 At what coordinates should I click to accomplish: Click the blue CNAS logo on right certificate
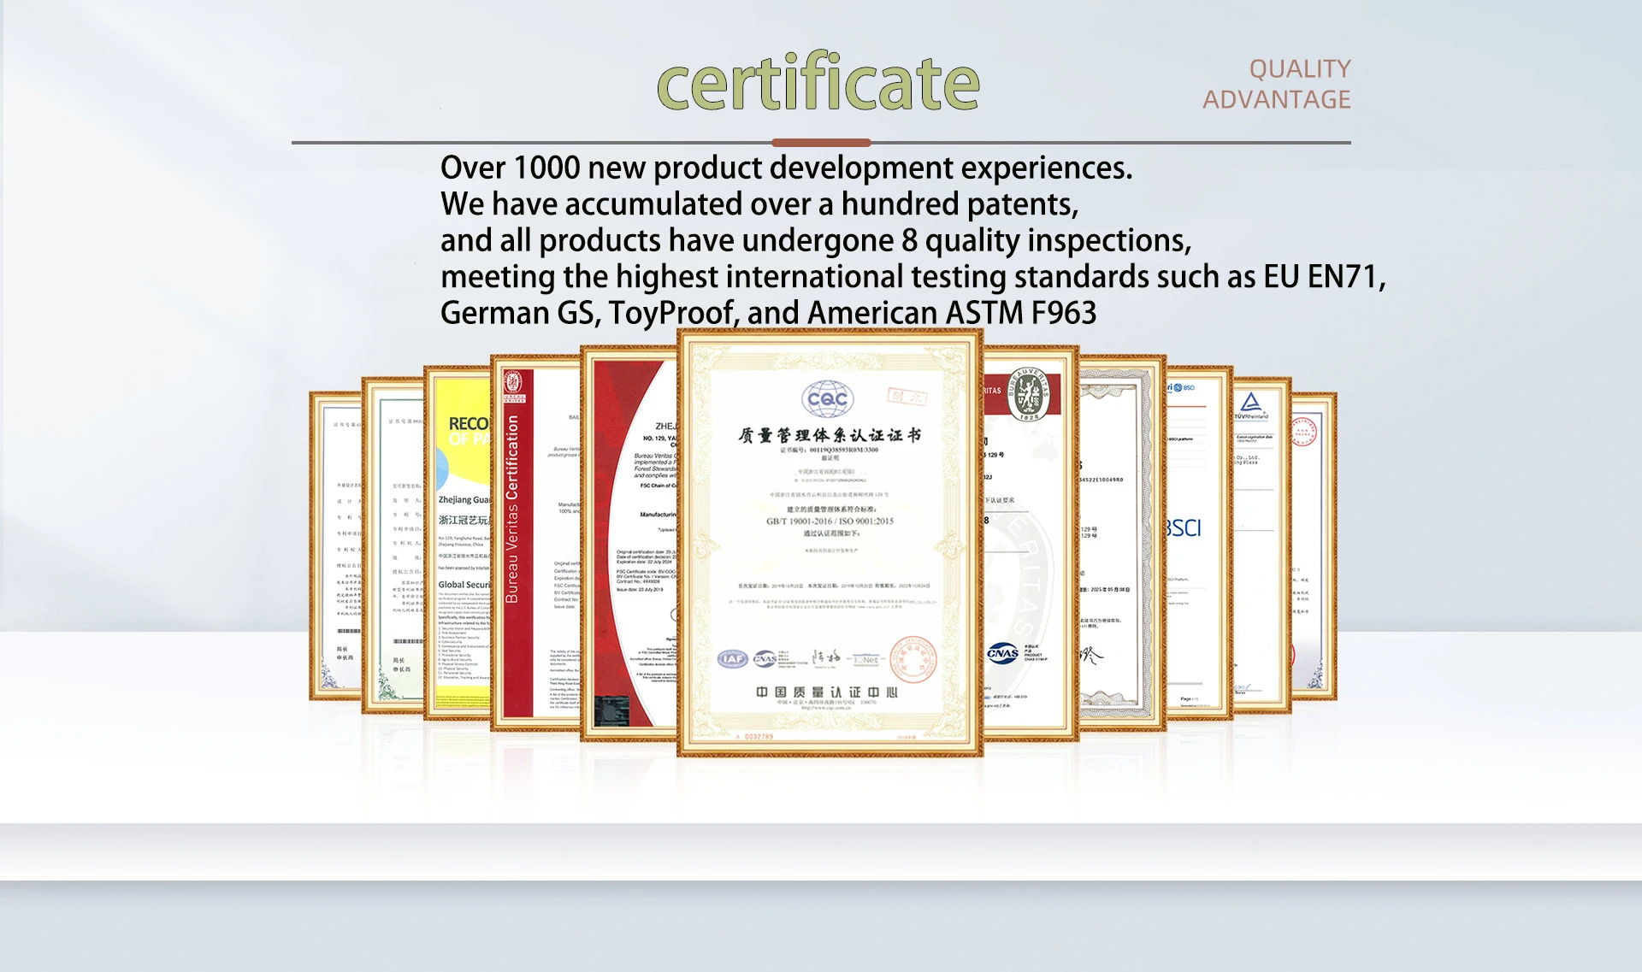click(x=1002, y=653)
